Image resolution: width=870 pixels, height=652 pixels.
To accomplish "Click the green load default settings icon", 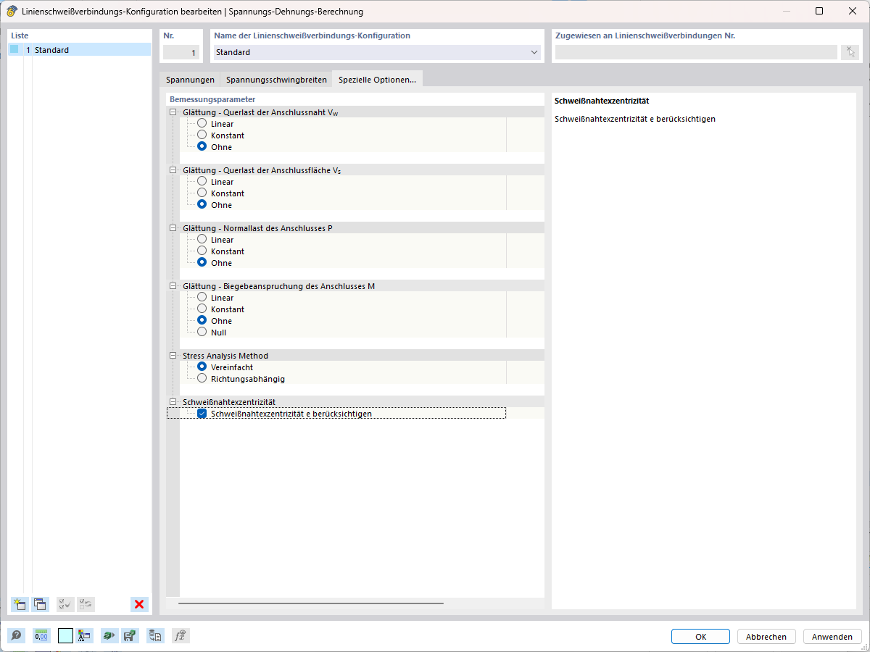I will (x=109, y=636).
